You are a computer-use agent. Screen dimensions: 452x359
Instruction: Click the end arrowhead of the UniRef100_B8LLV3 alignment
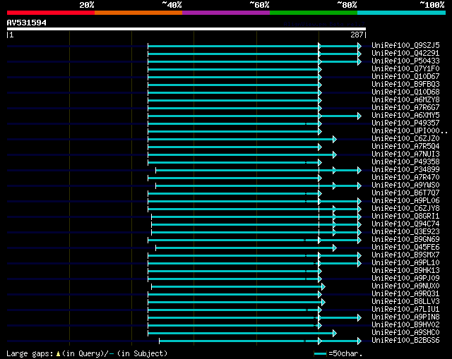323,303
